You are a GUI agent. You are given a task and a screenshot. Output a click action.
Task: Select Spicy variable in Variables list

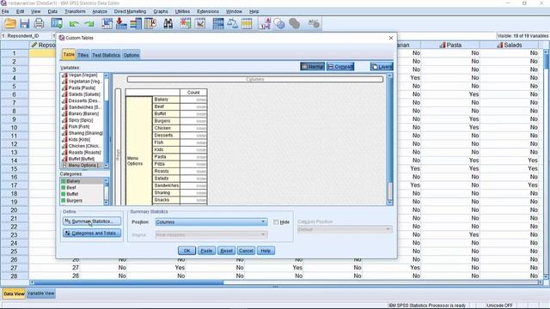82,120
